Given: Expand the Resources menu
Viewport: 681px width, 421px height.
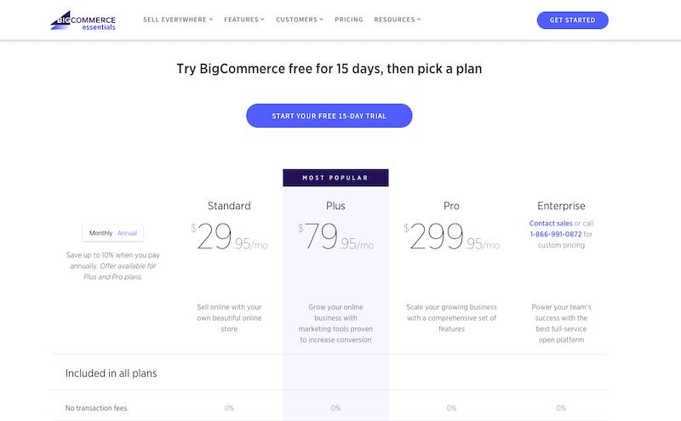Looking at the screenshot, I should (398, 20).
